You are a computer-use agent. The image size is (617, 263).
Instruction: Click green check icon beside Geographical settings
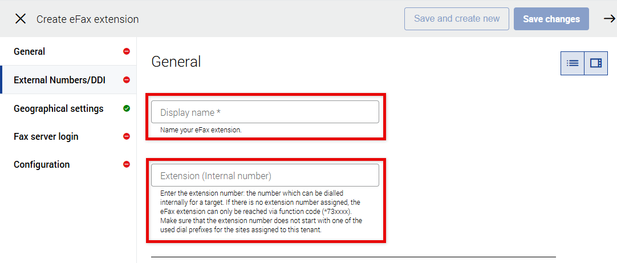[127, 108]
